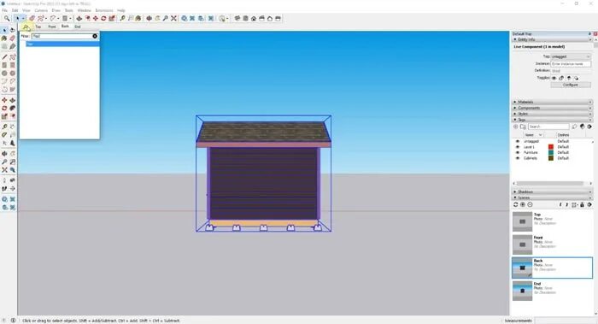Select the Rotate tool in top toolbar
Image resolution: width=598 pixels, height=324 pixels.
tap(103, 18)
